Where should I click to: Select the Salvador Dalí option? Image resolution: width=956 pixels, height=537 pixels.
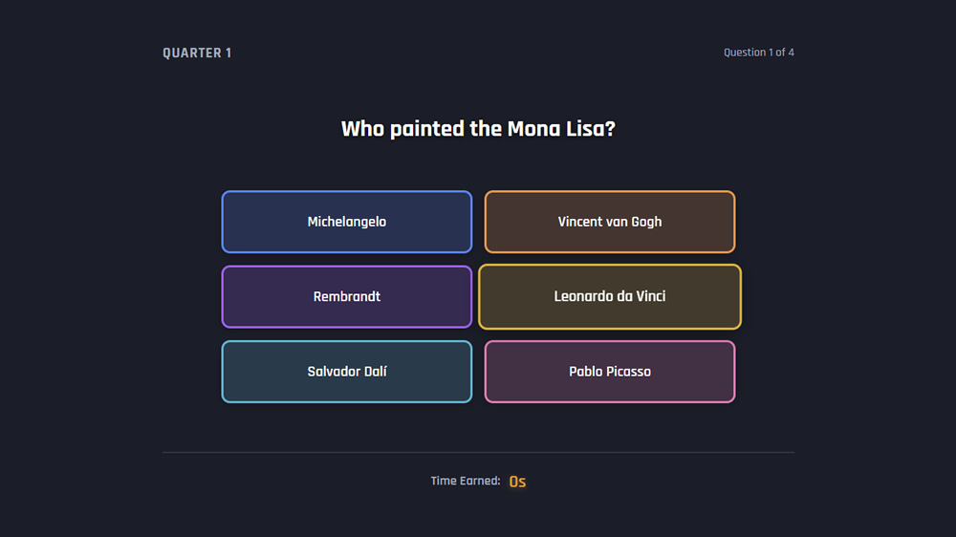pyautogui.click(x=346, y=372)
